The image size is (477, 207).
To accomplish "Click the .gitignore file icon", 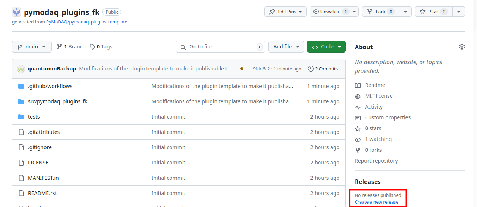I will (21, 147).
